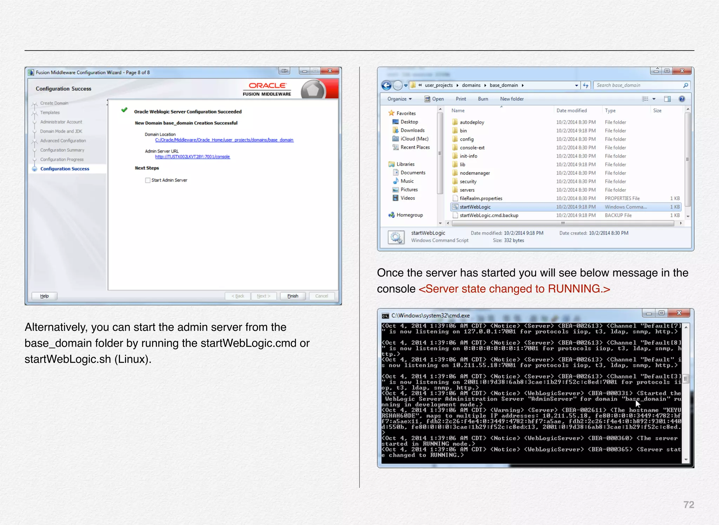Click the Explorer Forward arrow button
This screenshot has height=525, width=719.
(x=397, y=85)
